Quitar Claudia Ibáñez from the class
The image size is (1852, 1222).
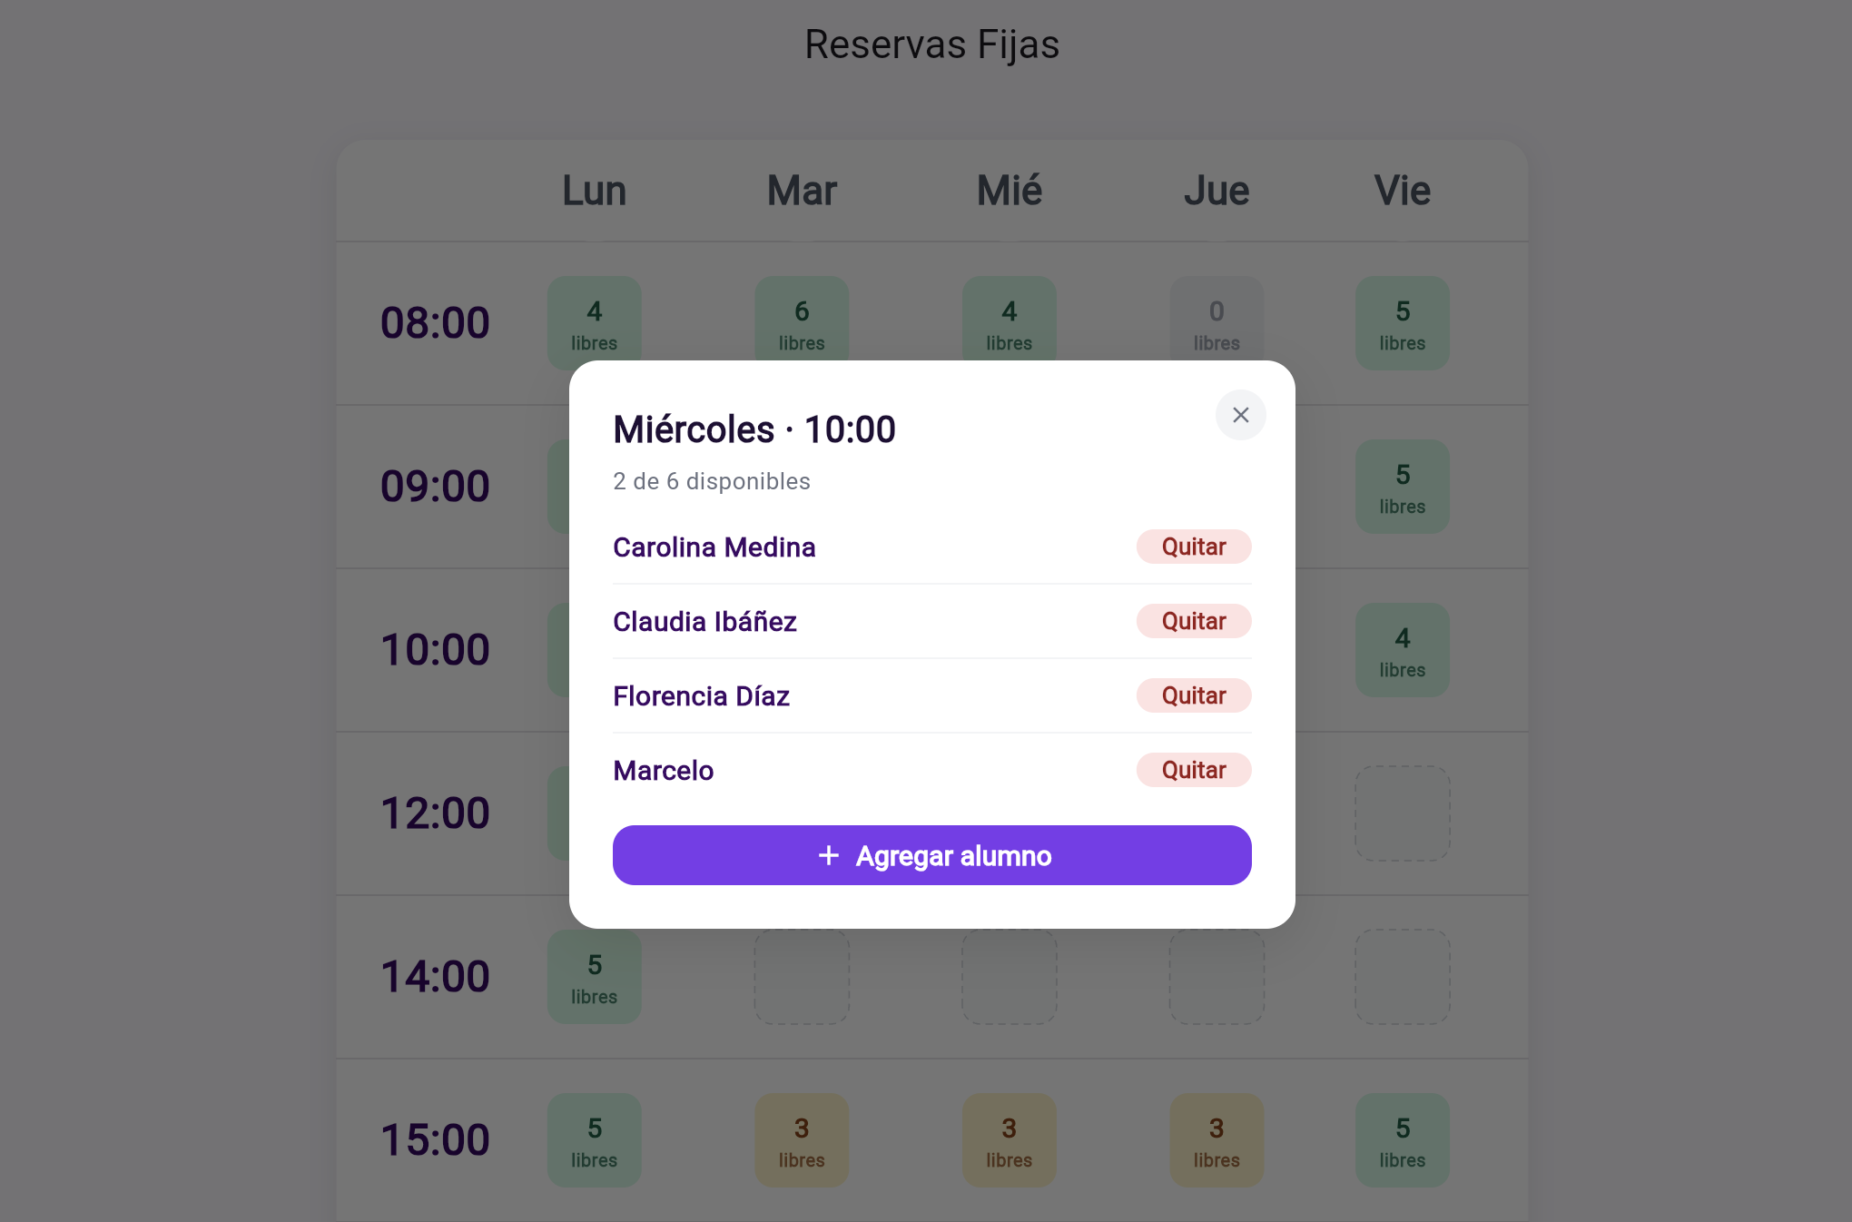[x=1193, y=621]
